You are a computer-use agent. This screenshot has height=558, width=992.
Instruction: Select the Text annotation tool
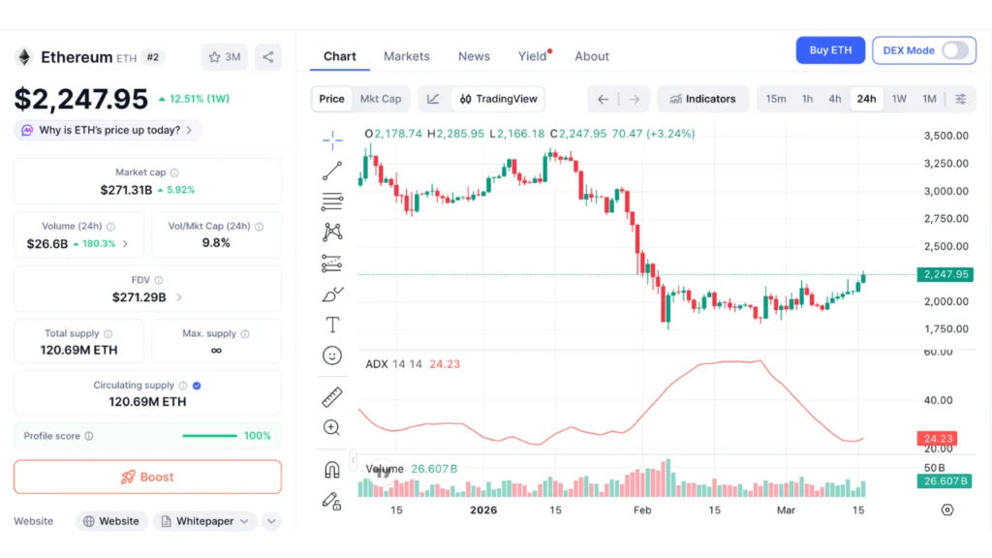coord(332,325)
